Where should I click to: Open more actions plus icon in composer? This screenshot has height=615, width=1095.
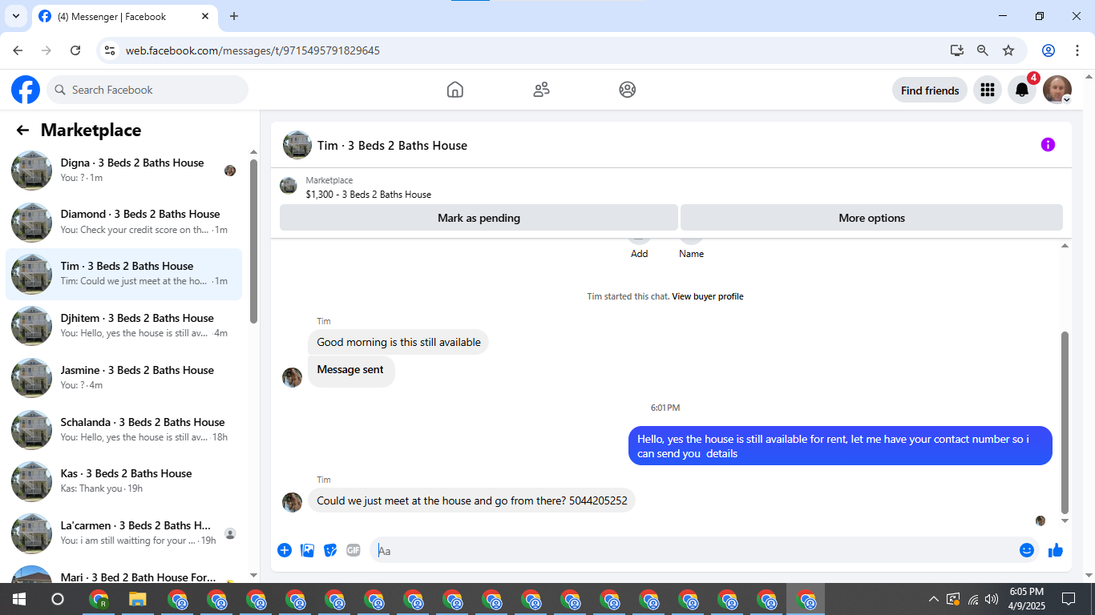coord(285,550)
